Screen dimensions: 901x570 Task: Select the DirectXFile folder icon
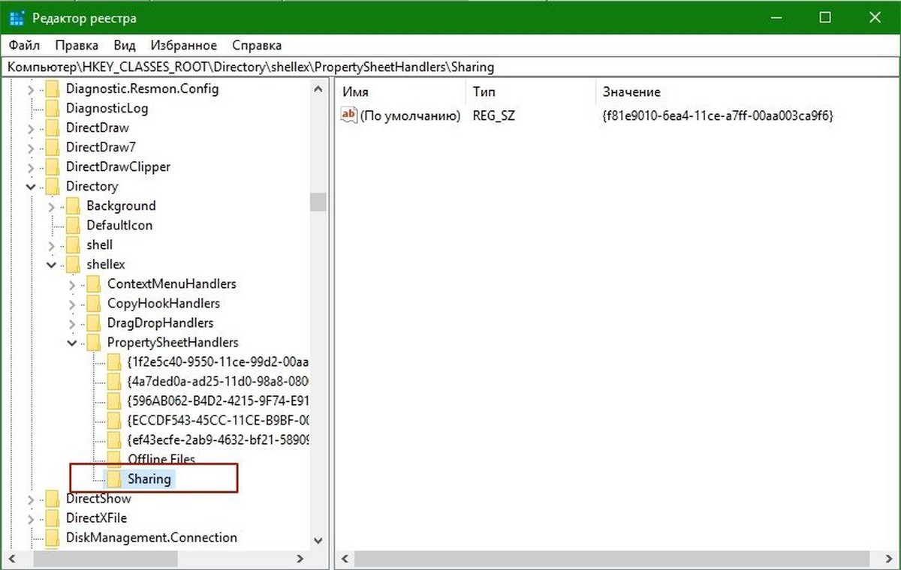coord(52,517)
